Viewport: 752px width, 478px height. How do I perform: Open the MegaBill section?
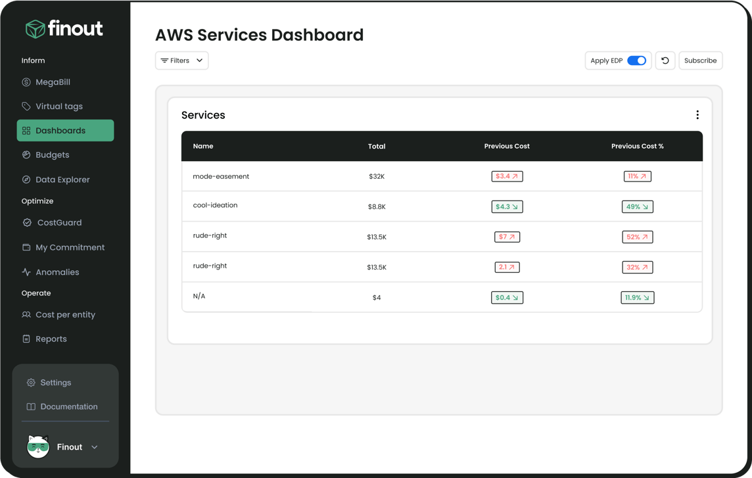point(53,82)
